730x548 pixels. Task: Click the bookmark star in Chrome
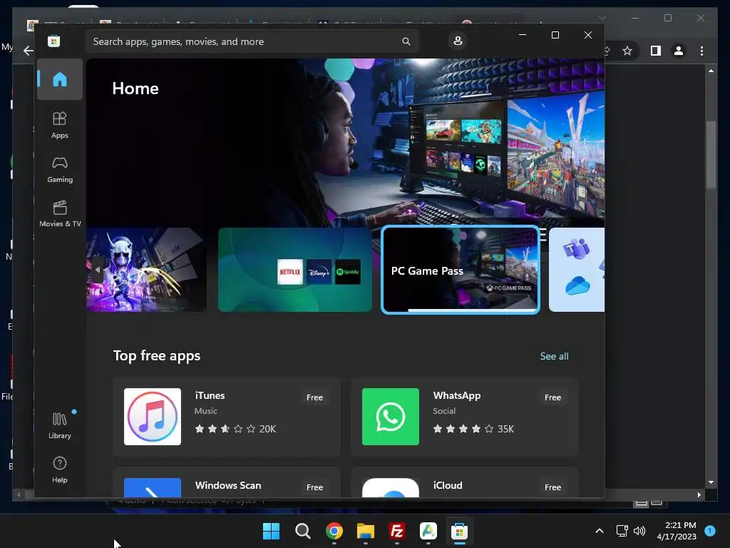(x=627, y=51)
